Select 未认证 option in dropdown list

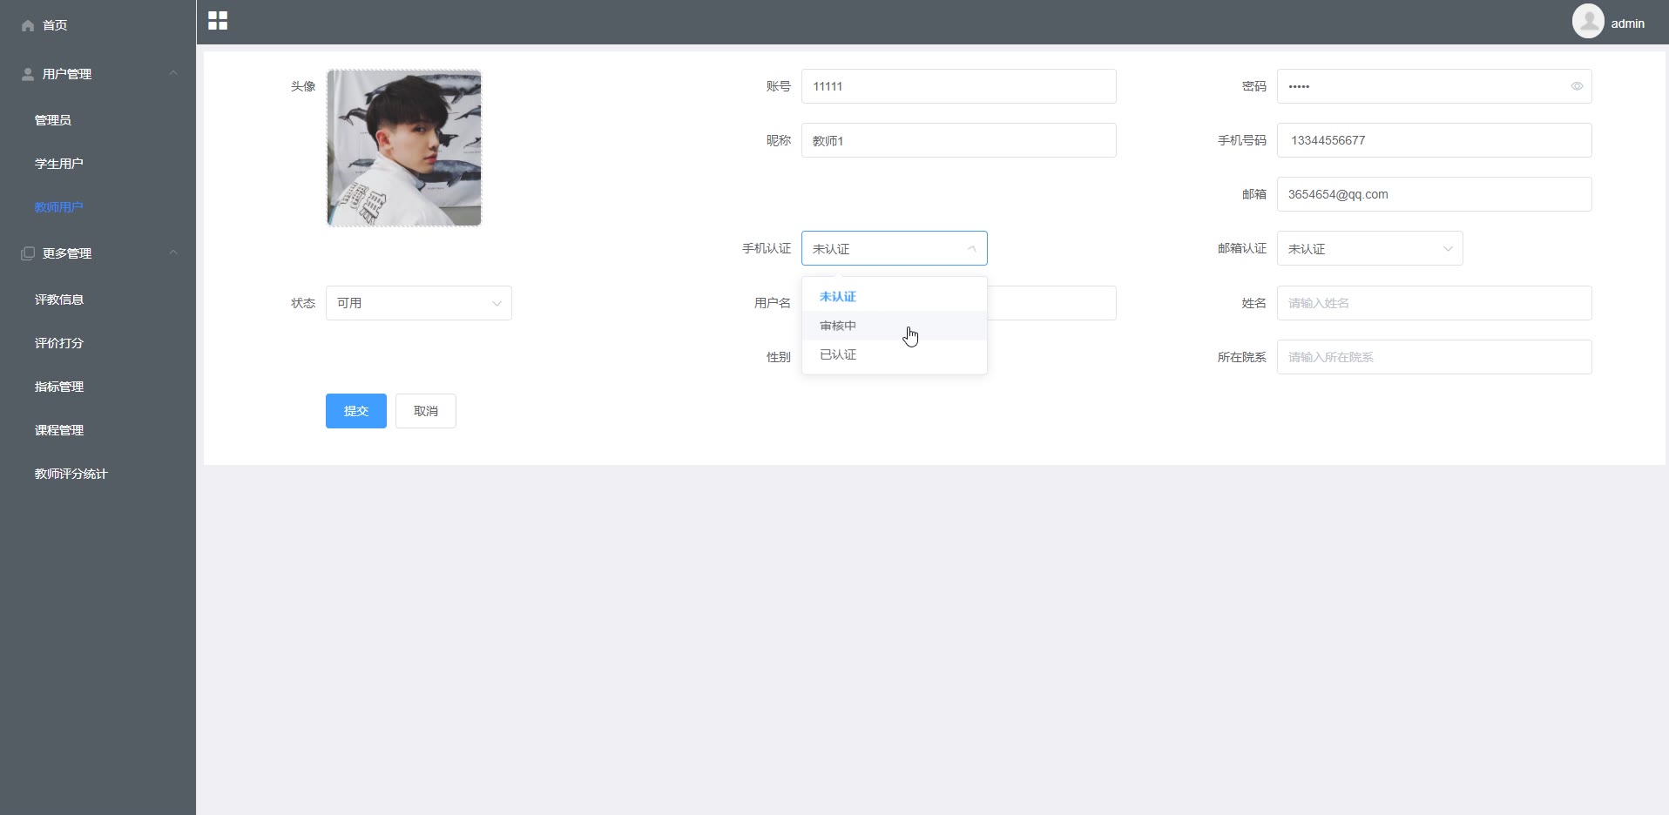(x=895, y=297)
